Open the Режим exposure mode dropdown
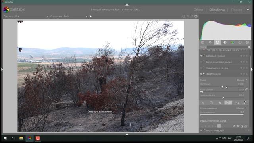The image size is (254, 143). 223,80
